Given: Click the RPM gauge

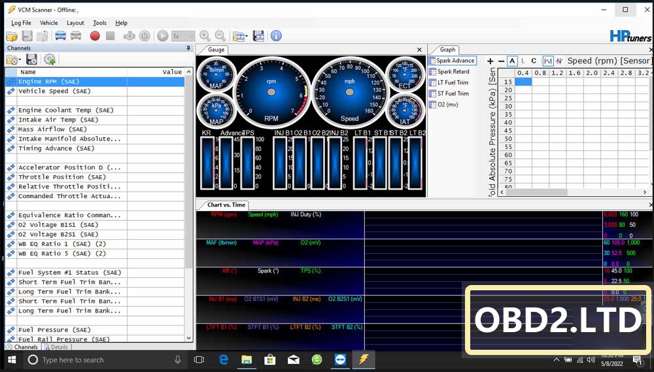Looking at the screenshot, I should [271, 93].
